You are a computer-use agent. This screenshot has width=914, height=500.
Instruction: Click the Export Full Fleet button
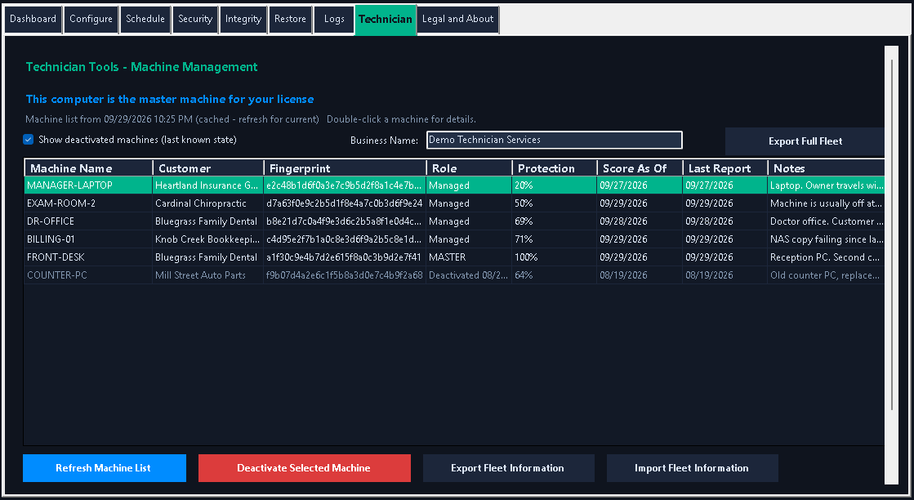[805, 141]
